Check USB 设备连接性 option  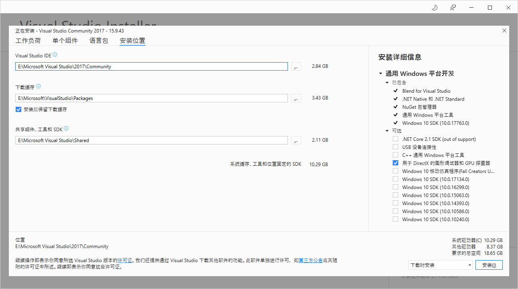[396, 147]
